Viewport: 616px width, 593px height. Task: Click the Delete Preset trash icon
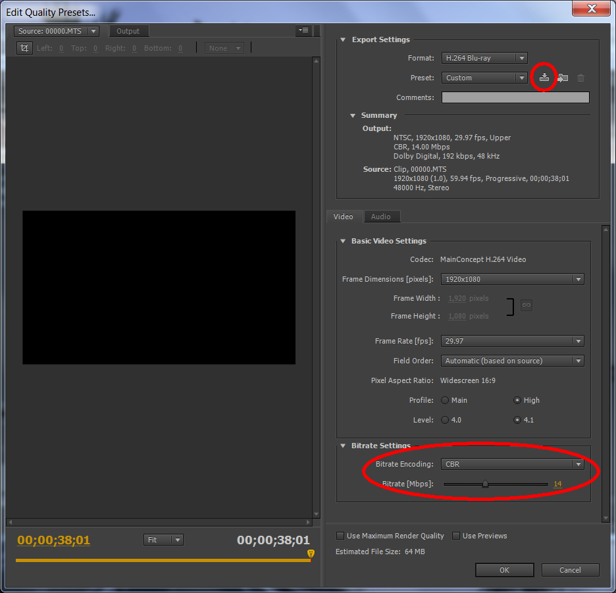pyautogui.click(x=580, y=78)
